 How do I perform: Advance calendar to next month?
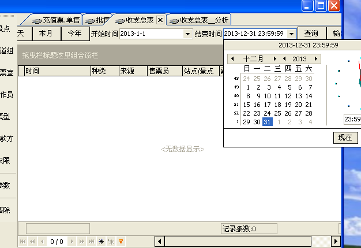click(x=275, y=59)
